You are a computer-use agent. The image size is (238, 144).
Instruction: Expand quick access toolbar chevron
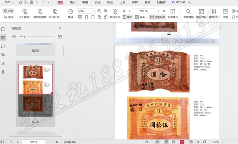[x=48, y=2]
